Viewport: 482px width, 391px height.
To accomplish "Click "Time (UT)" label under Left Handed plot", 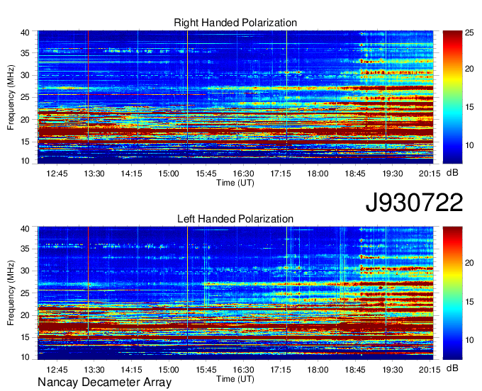I will pos(235,379).
